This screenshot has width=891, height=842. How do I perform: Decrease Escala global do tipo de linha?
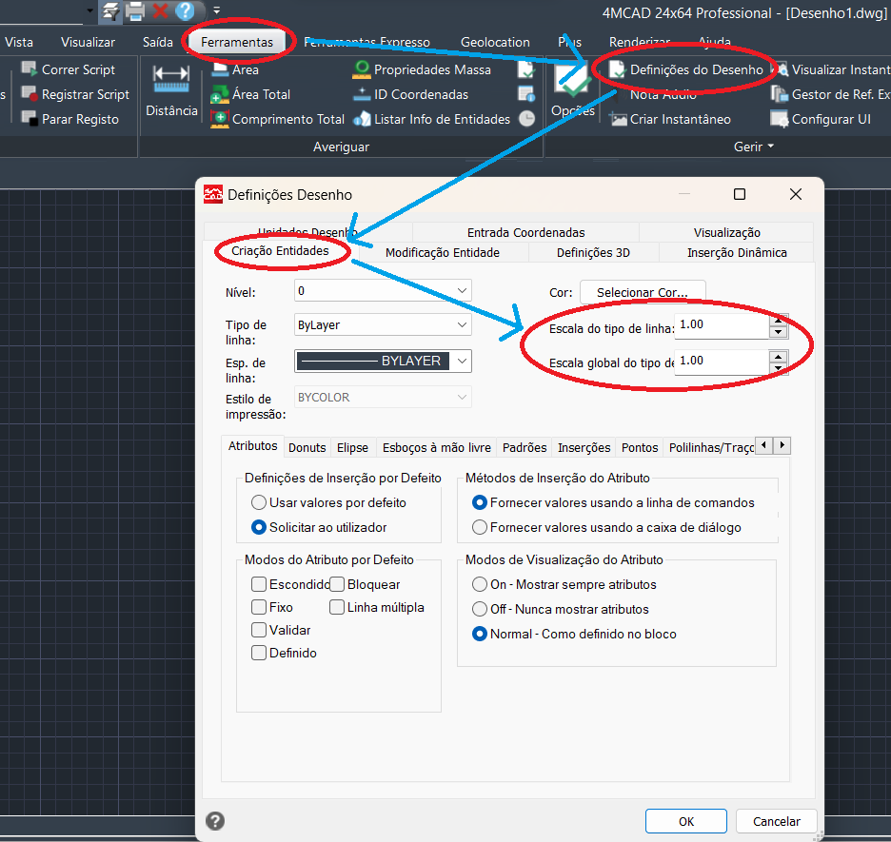coord(778,368)
